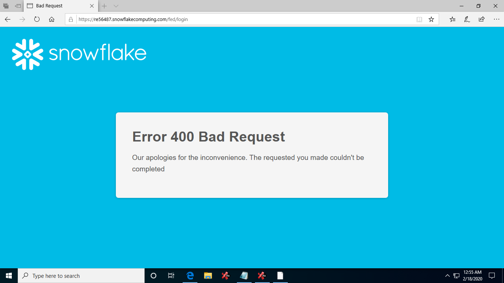Image resolution: width=504 pixels, height=283 pixels.
Task: Open Cortana from the taskbar
Action: coord(153,276)
